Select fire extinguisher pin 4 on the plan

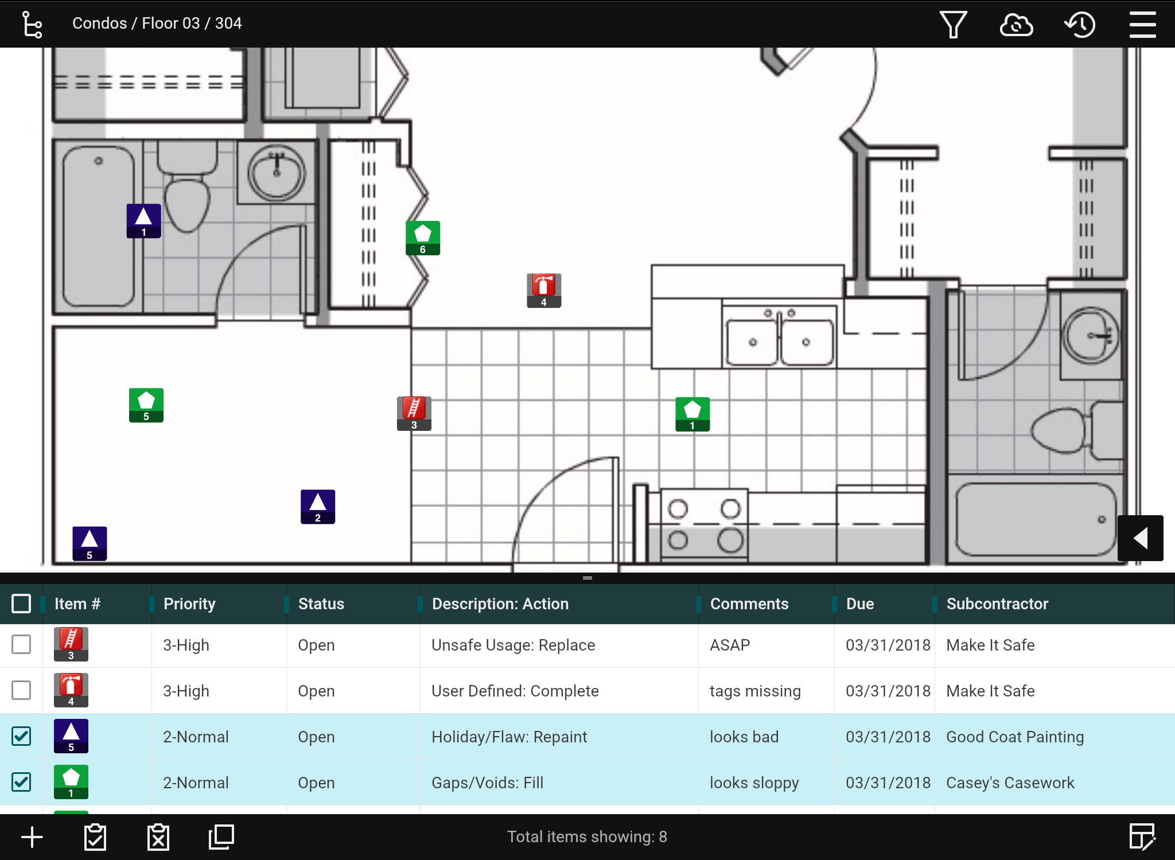click(543, 290)
